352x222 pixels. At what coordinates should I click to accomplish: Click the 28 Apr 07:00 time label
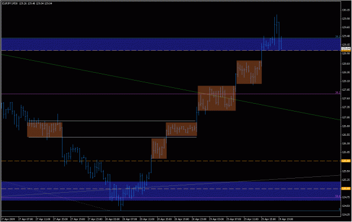tap(130, 219)
